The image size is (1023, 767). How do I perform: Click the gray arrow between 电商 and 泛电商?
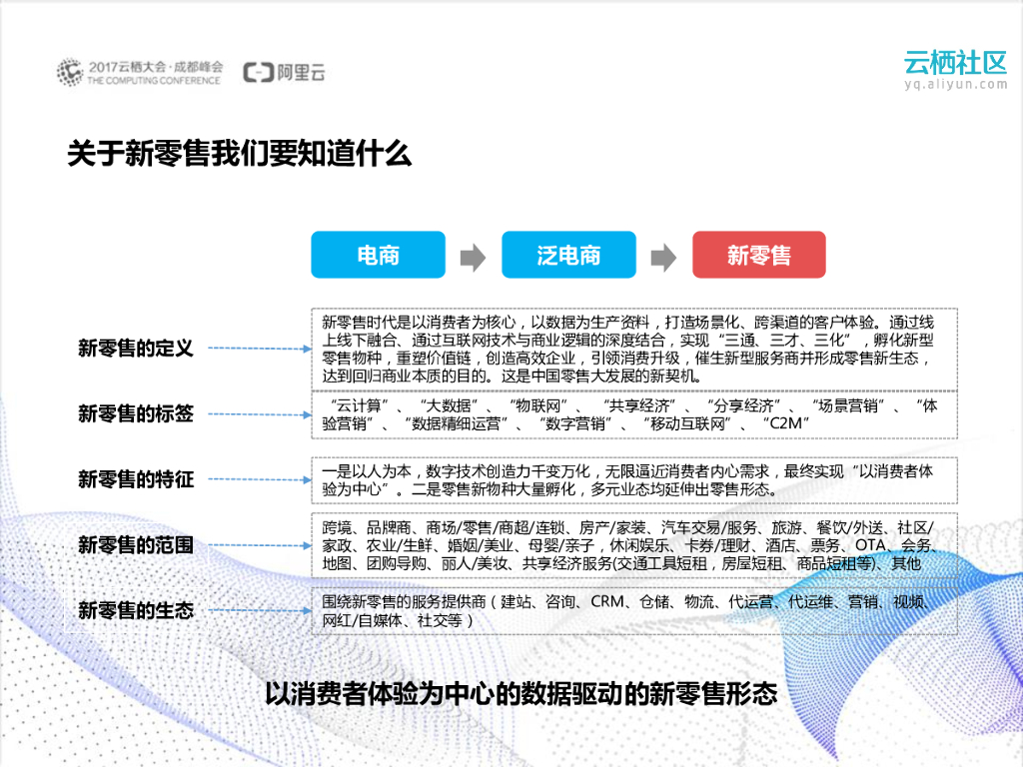tap(473, 257)
